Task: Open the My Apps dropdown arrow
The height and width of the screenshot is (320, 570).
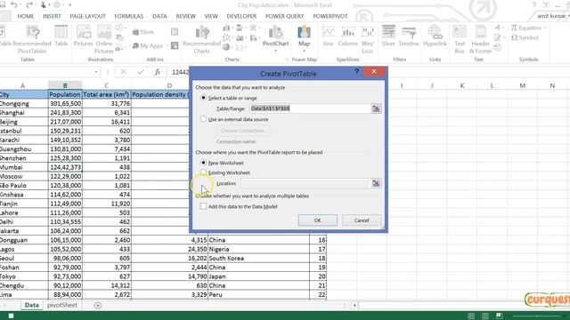Action: pos(167,46)
